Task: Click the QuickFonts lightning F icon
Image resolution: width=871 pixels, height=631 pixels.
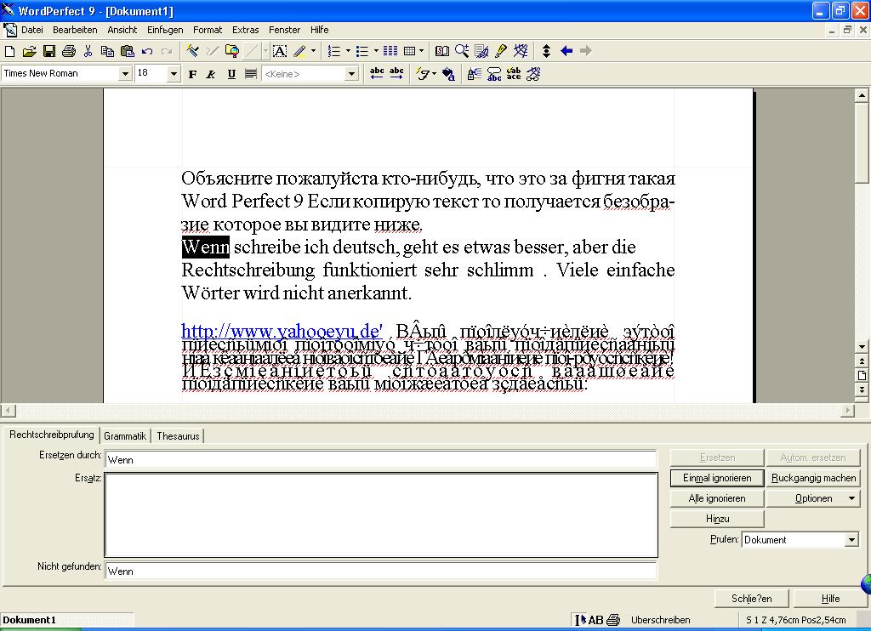Action: [x=423, y=74]
